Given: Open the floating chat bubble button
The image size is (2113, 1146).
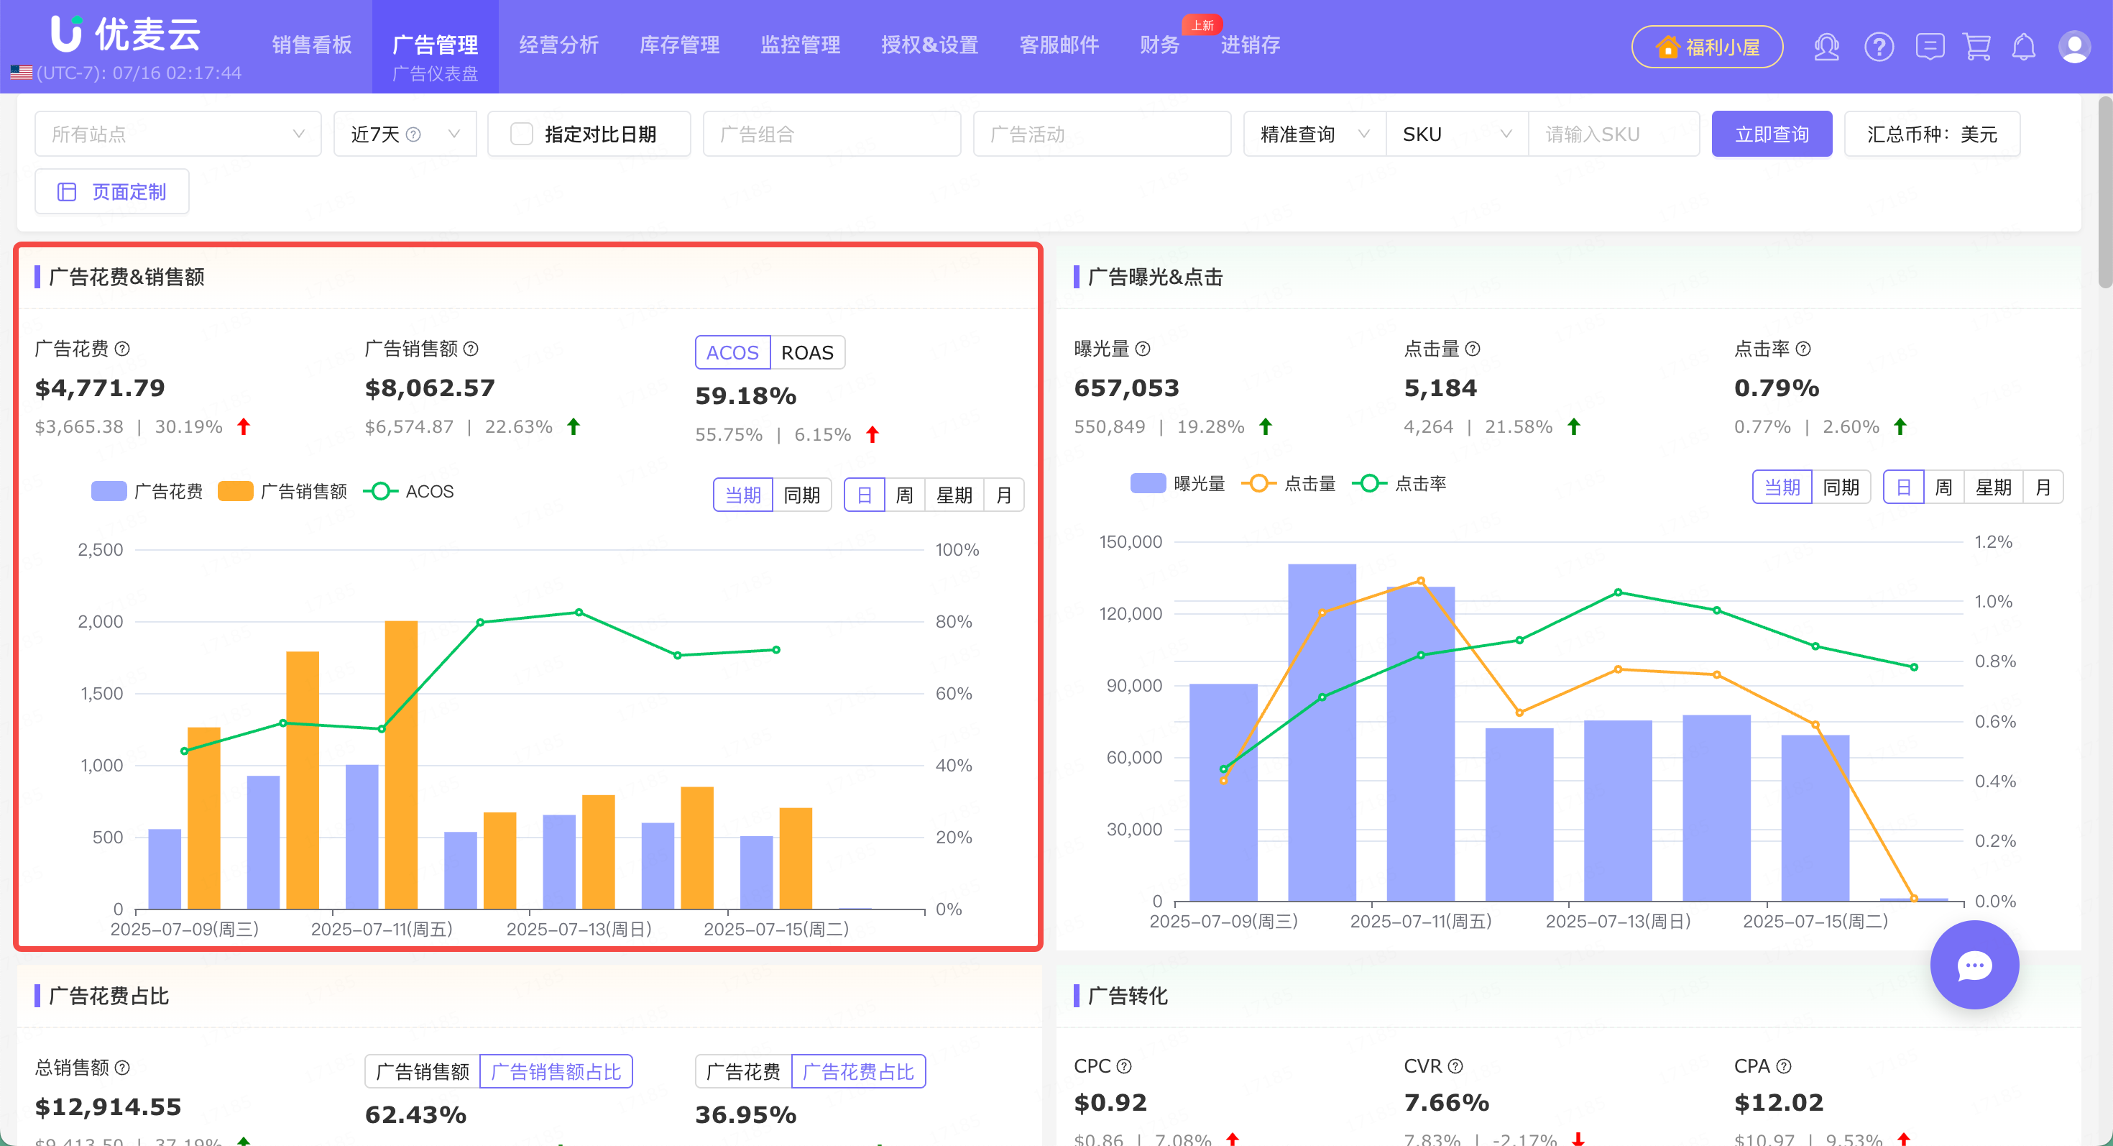Looking at the screenshot, I should [1974, 965].
